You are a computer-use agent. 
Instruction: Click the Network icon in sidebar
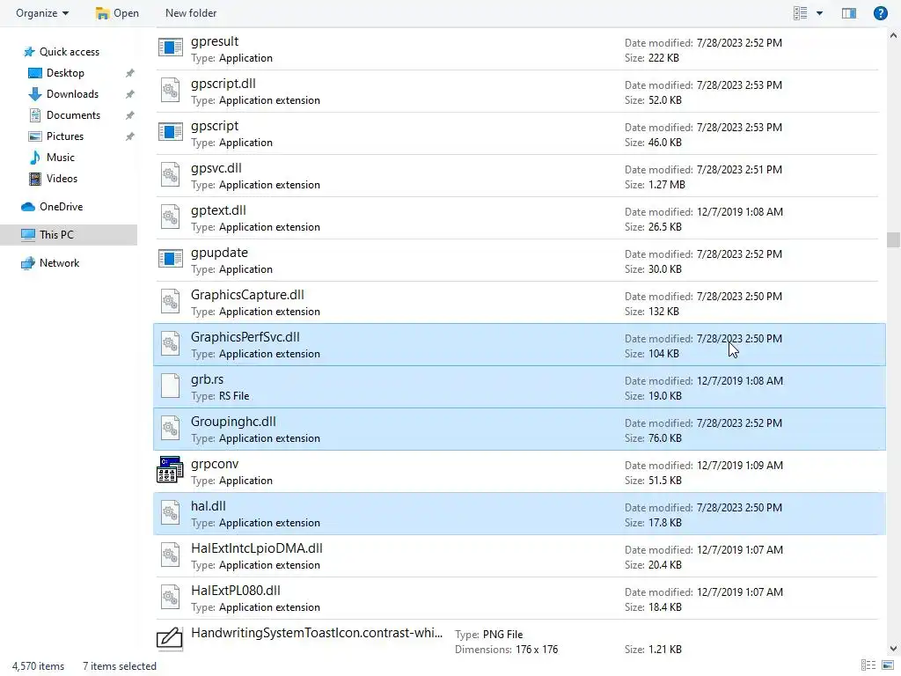tap(28, 263)
